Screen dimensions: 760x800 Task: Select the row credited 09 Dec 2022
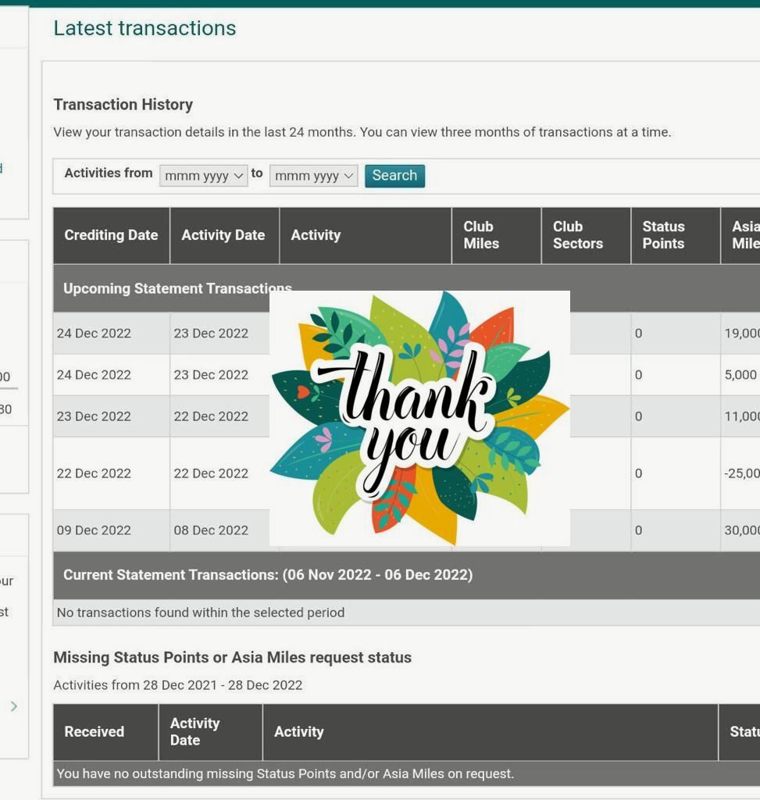click(x=406, y=530)
